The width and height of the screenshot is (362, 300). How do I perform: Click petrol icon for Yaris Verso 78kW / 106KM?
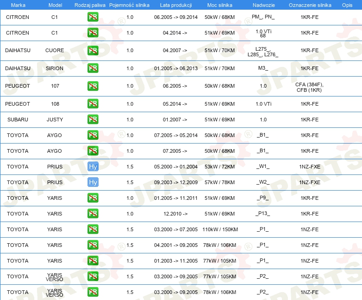[93, 292]
